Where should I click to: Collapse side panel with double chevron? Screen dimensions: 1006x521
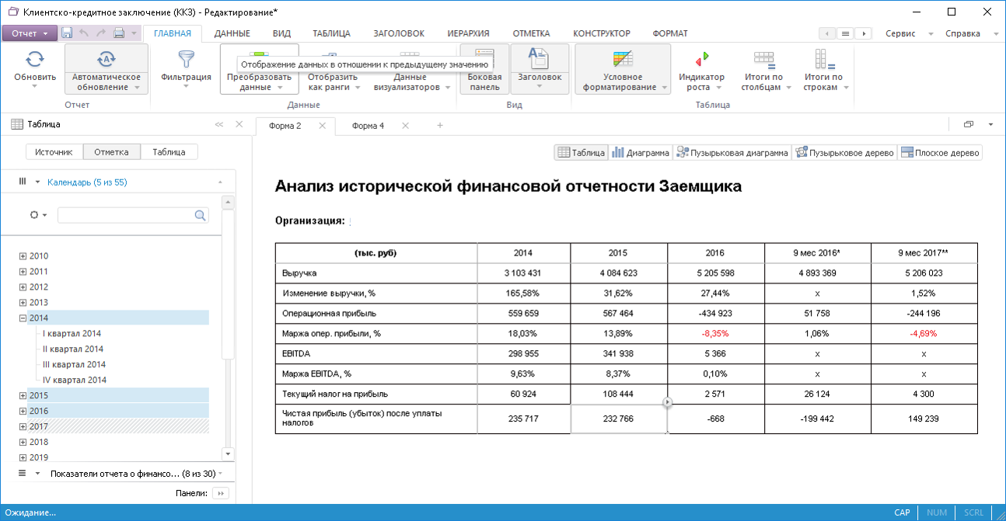coord(218,124)
